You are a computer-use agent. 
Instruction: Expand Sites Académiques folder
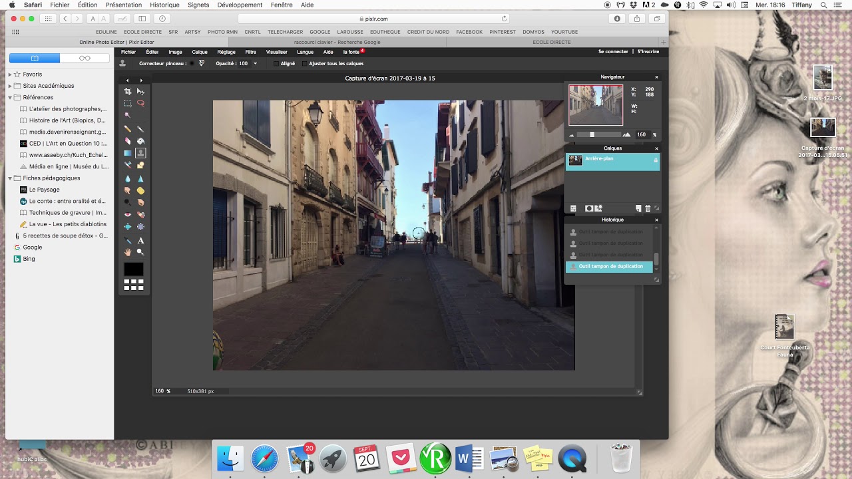(10, 86)
